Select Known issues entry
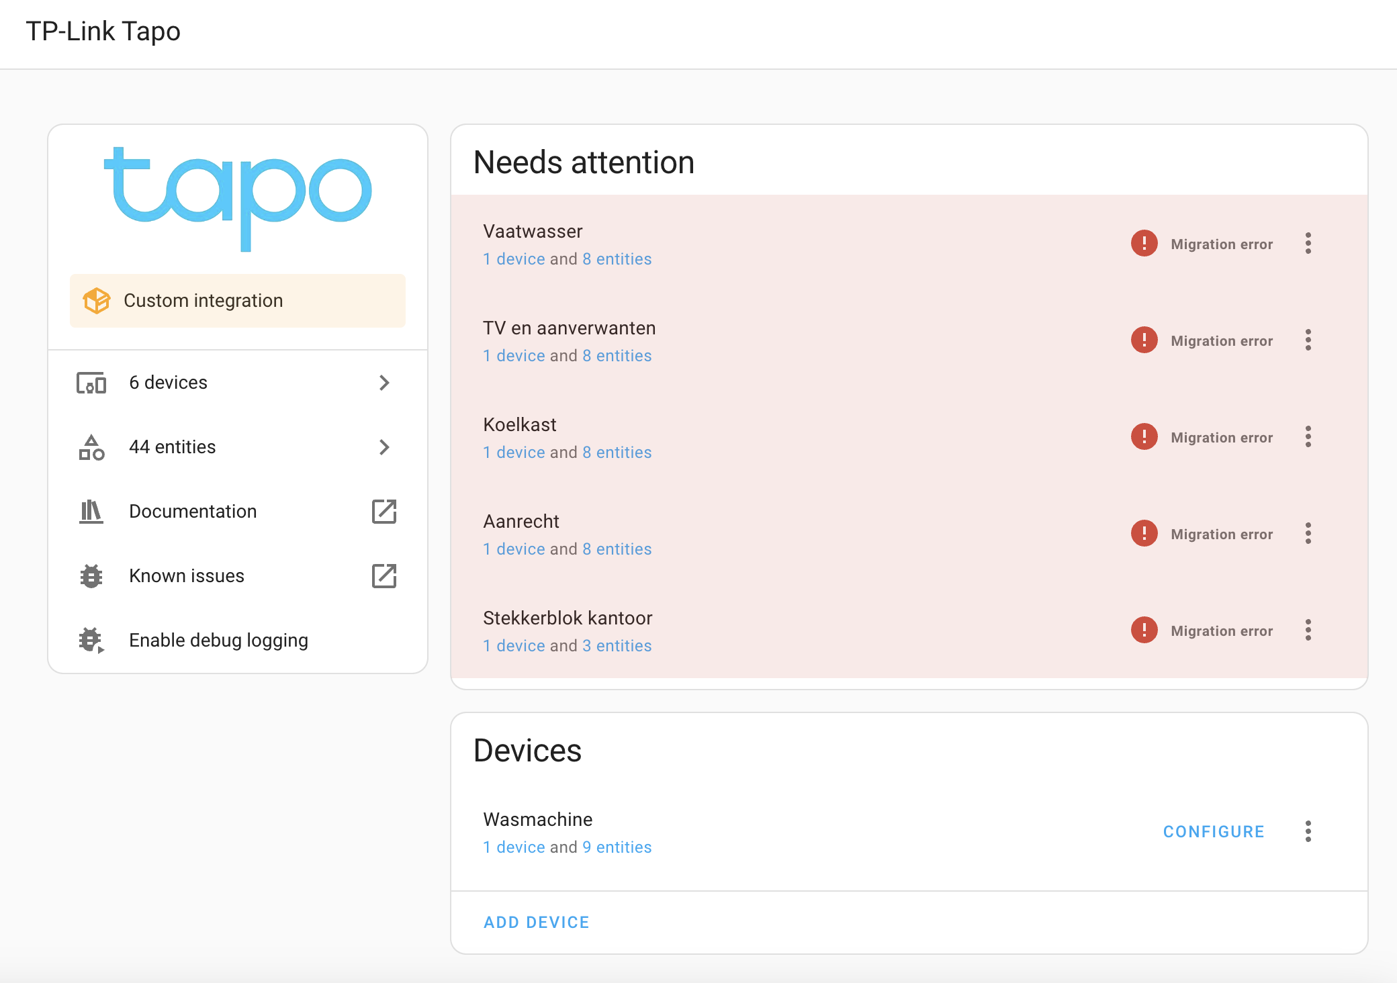This screenshot has height=983, width=1397. click(187, 576)
